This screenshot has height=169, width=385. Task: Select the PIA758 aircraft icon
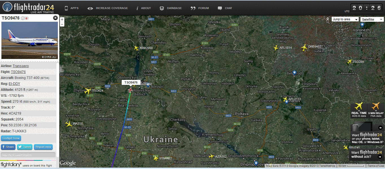[x=69, y=124]
